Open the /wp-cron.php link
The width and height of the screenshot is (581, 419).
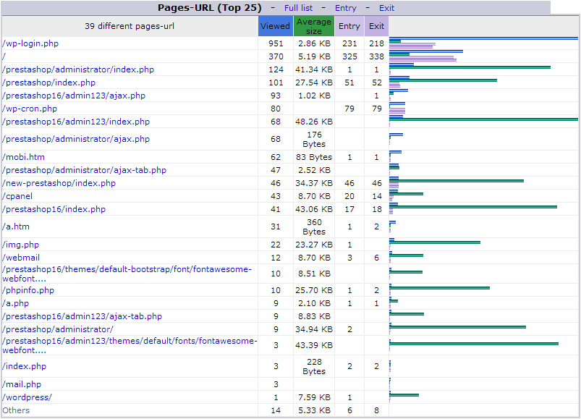[30, 109]
